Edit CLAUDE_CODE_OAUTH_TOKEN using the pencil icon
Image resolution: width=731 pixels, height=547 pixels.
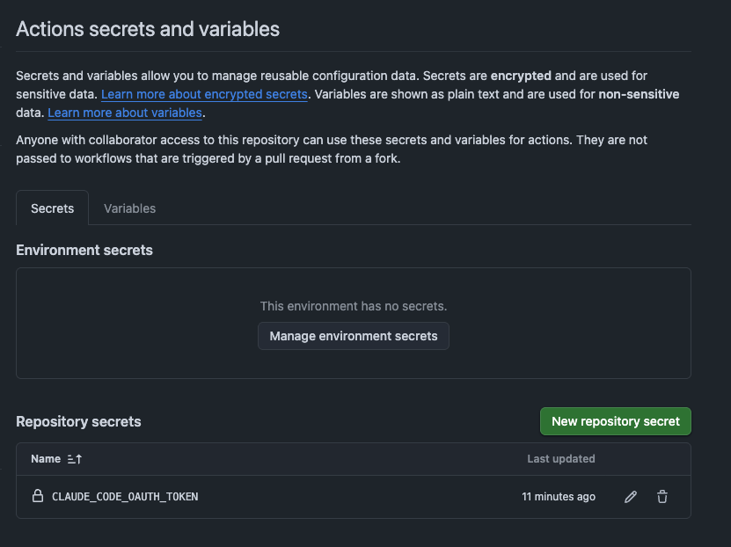(x=630, y=497)
